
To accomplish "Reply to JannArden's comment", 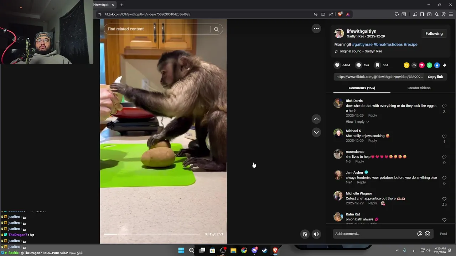I will [361, 182].
